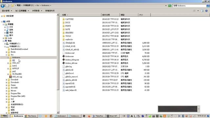
Task: Sort by the Size column header
Action: click(x=144, y=15)
